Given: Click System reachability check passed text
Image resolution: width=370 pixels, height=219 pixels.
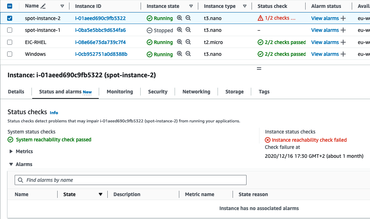Looking at the screenshot, I should 54,140.
